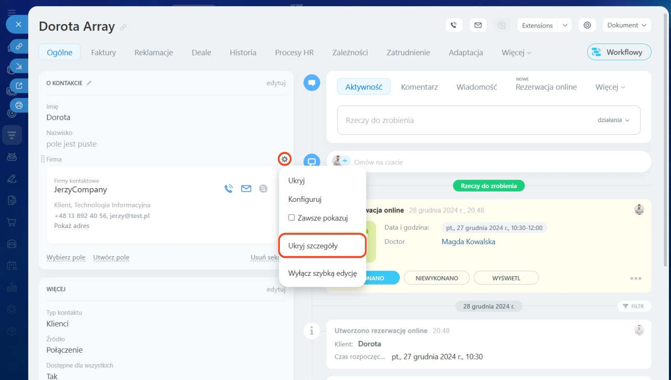Open the settings gear next to Extensions
The image size is (671, 380).
pos(587,25)
